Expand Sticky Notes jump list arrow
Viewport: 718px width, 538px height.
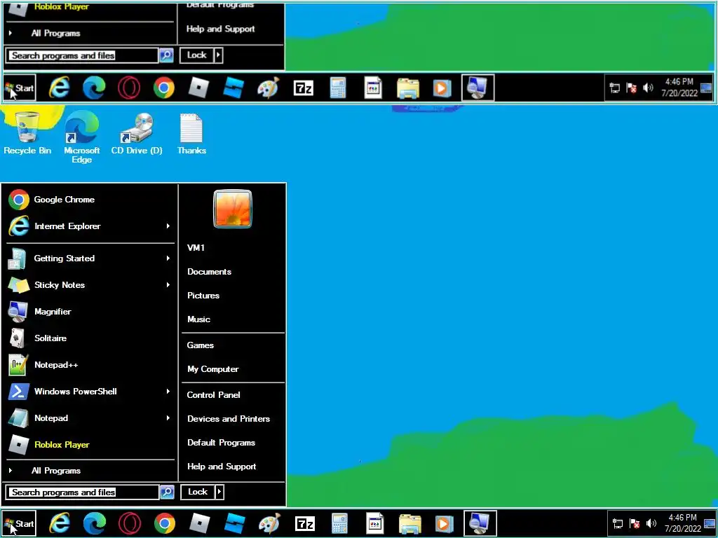pyautogui.click(x=168, y=285)
